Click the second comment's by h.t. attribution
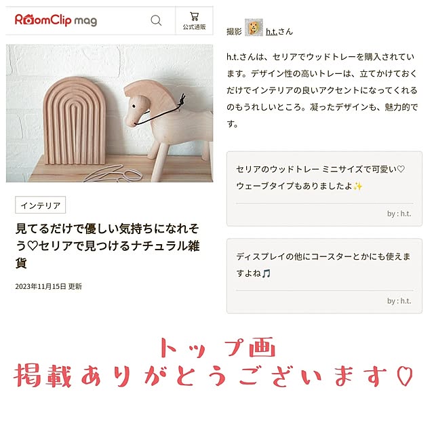This screenshot has width=434, height=434. [x=399, y=301]
